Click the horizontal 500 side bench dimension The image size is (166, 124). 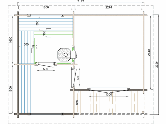tap(26, 44)
